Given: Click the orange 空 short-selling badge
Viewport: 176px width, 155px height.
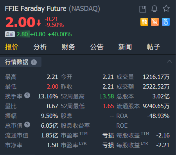Looking at the screenshot, I should pyautogui.click(x=155, y=22).
